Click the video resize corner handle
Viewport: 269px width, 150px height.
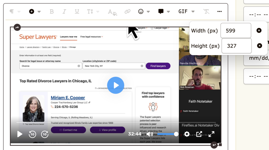click(x=220, y=145)
